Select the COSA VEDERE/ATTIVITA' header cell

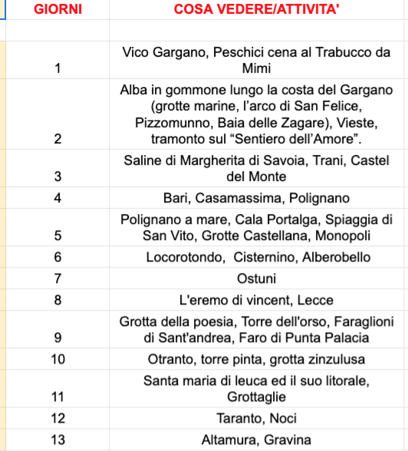tap(256, 9)
